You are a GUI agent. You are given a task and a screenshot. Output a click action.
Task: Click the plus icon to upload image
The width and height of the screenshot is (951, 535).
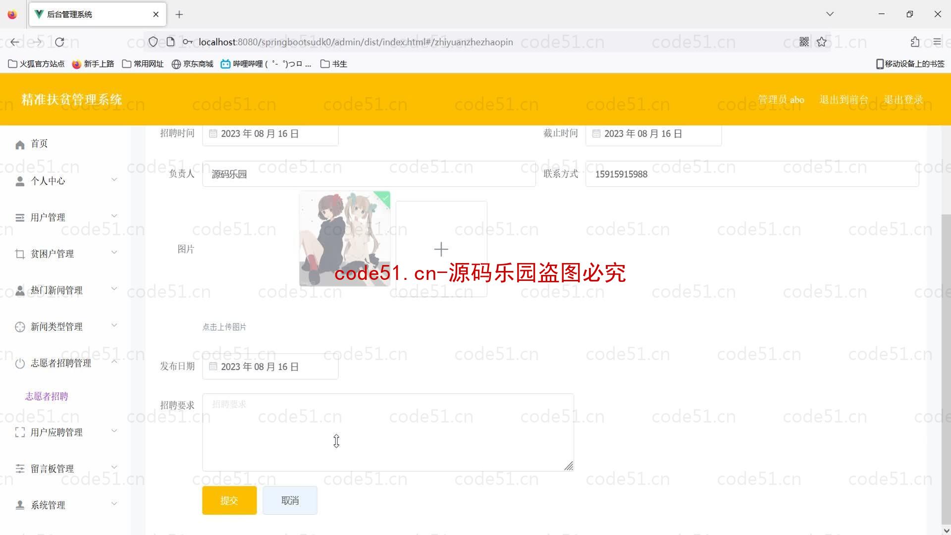441,249
